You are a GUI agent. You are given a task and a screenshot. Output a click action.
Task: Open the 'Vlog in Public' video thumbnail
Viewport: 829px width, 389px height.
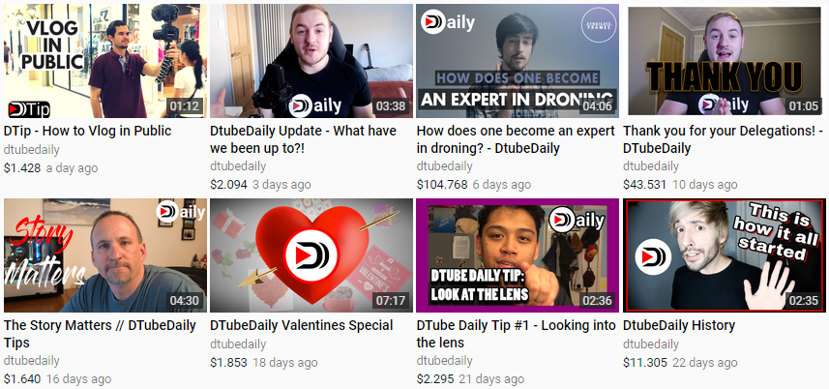[105, 61]
